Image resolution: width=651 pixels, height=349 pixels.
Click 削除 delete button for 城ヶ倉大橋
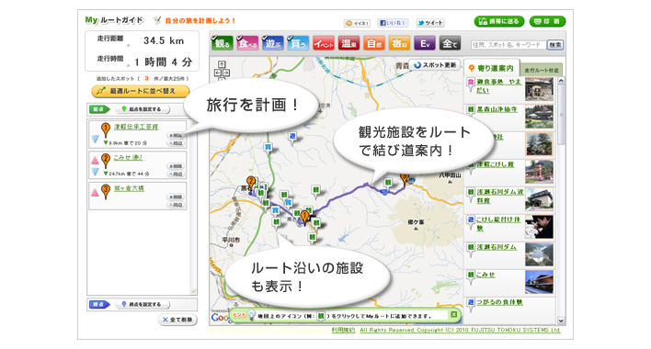[176, 197]
